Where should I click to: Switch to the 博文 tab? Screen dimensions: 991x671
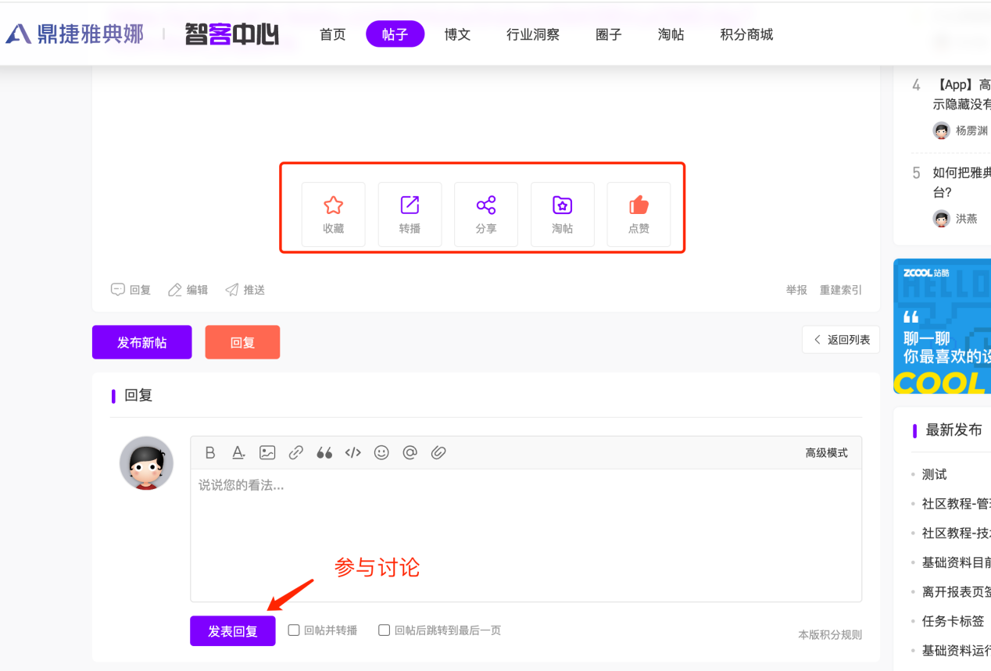tap(457, 34)
